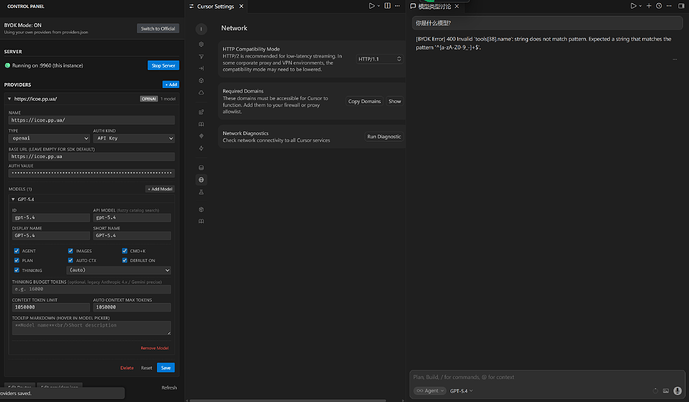Image resolution: width=689 pixels, height=402 pixels.
Task: Collapse the https://icoe.pp.ua/ provider section
Action: (9, 99)
